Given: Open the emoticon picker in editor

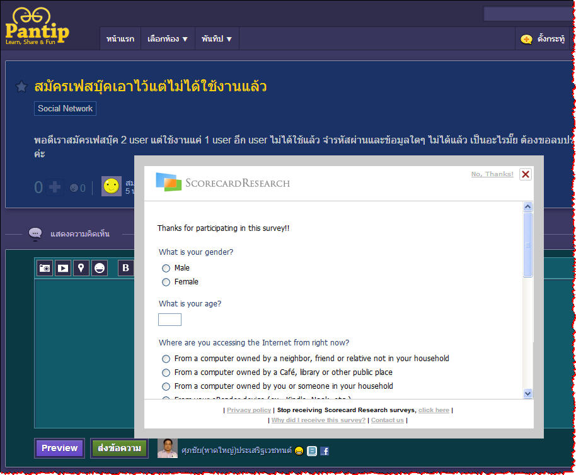Looking at the screenshot, I should point(100,268).
